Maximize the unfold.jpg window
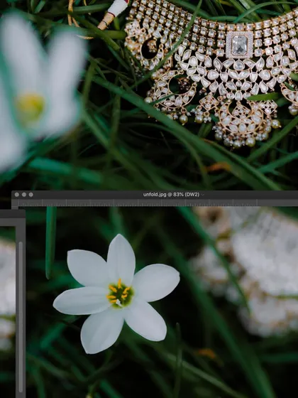Viewport: 298px width, 398px height. click(31, 195)
